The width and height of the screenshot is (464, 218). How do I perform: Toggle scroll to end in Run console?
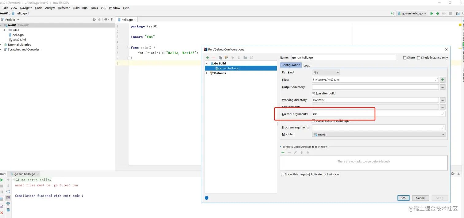click(x=8, y=197)
